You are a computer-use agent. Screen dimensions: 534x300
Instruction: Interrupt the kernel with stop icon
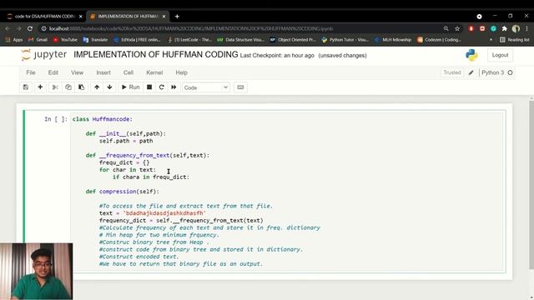pos(149,87)
